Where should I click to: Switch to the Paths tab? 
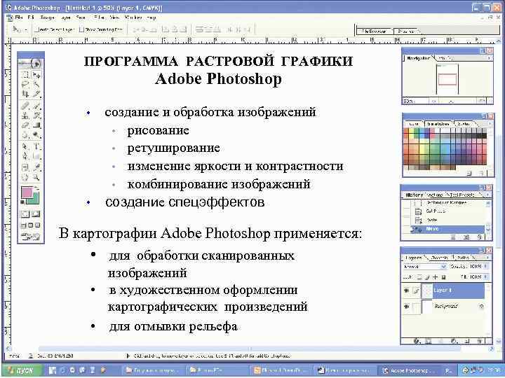464,258
